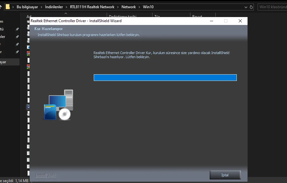Screen dimensions: 287x183
Task: Expand the chevron between Network and Win10
Action: coord(139,7)
